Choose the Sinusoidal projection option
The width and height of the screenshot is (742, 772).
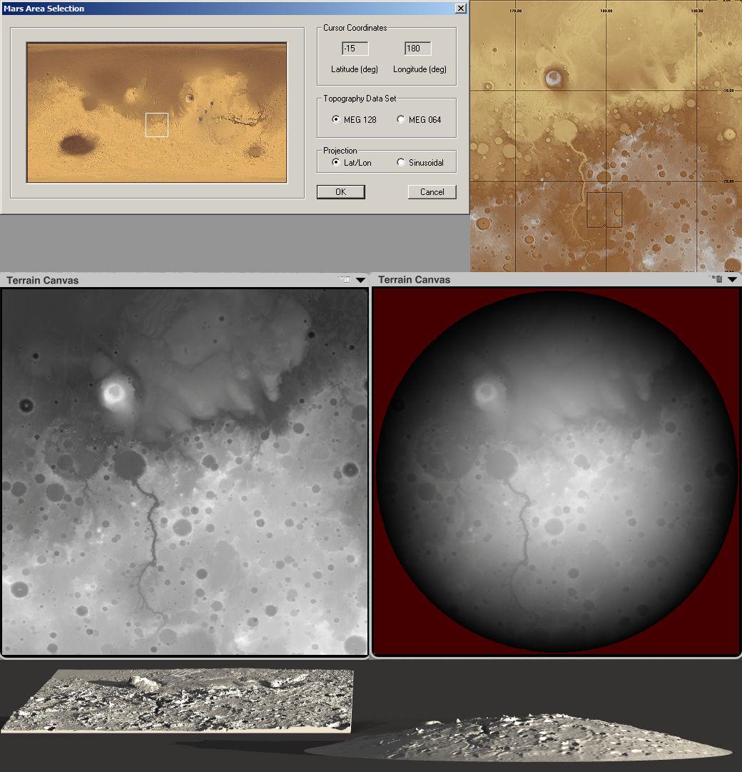420,163
